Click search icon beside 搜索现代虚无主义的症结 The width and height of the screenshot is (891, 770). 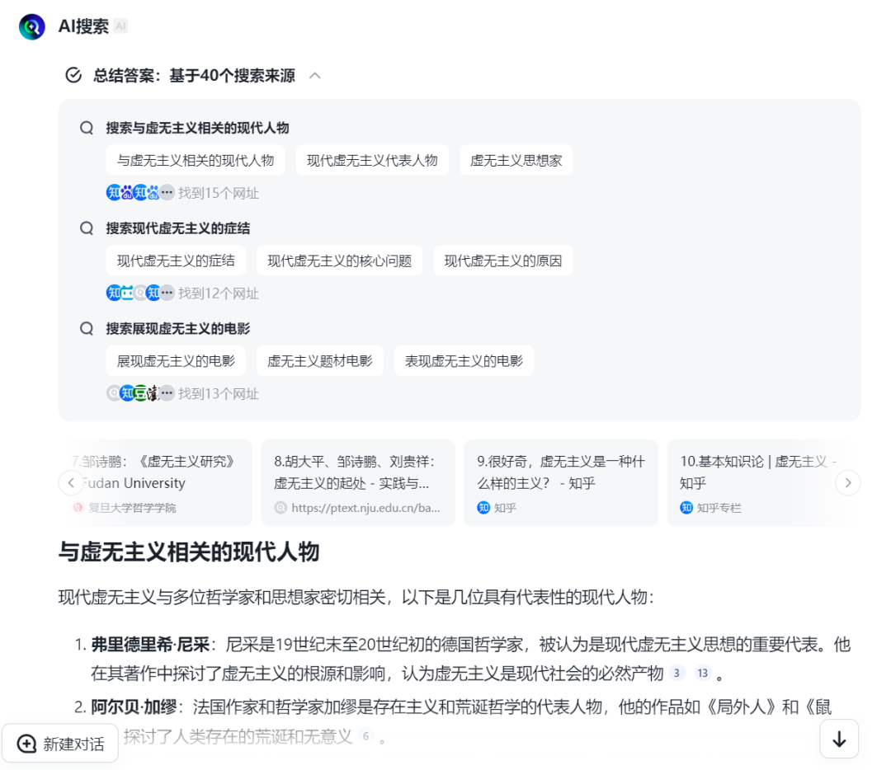click(87, 228)
